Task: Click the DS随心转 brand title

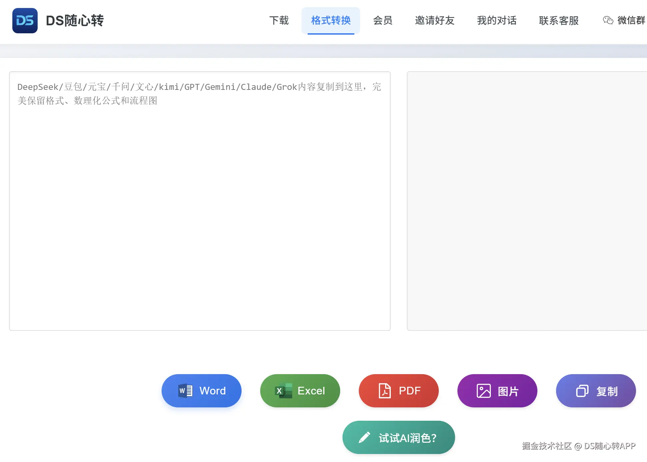Action: tap(75, 21)
